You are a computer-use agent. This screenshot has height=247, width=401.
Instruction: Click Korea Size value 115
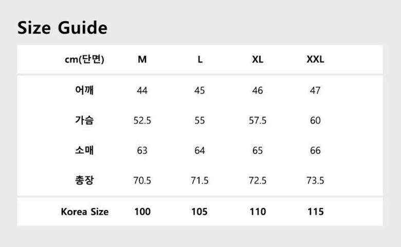click(315, 212)
